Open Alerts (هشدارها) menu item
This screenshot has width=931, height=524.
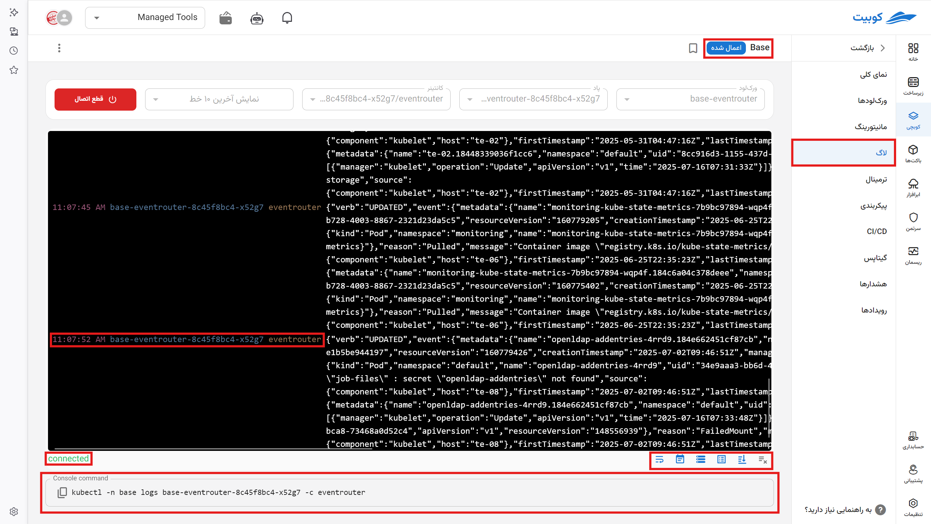coord(844,284)
